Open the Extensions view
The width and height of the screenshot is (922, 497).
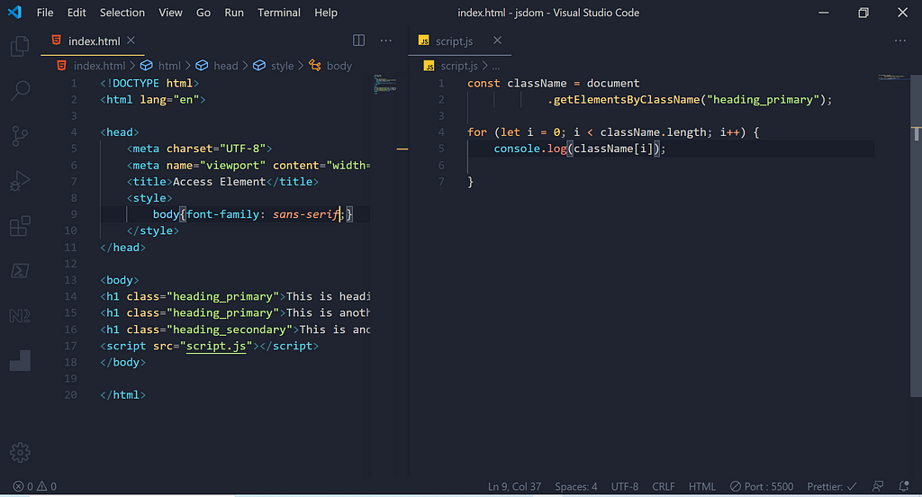click(x=20, y=226)
